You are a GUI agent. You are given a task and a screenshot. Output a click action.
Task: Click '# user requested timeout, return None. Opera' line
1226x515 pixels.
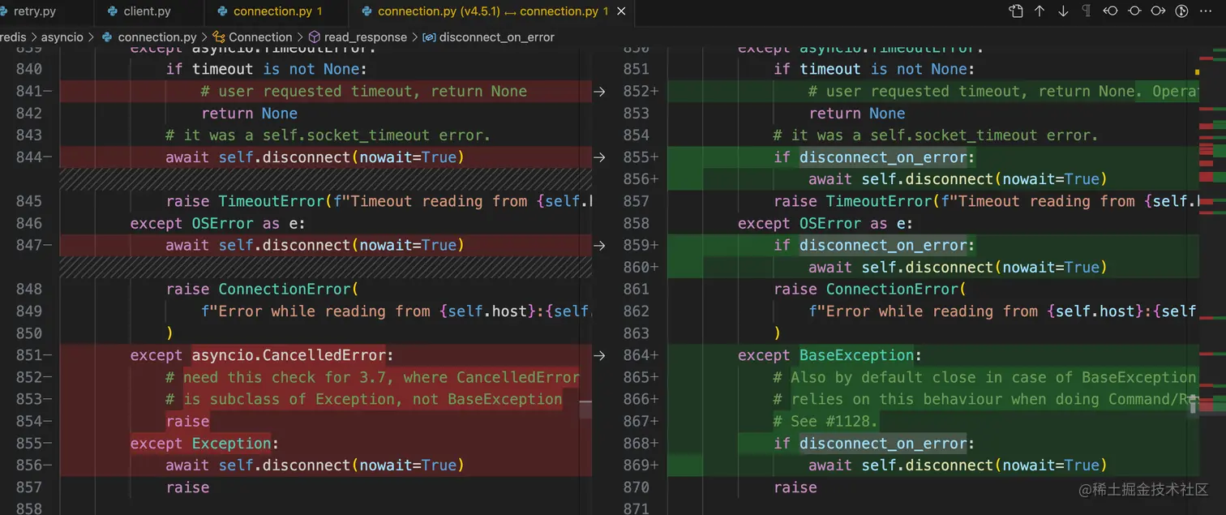point(1003,92)
